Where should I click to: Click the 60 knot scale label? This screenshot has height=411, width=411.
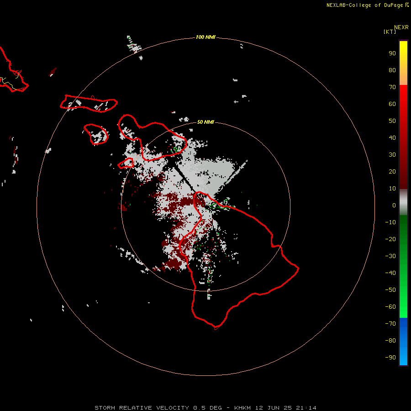(x=392, y=104)
